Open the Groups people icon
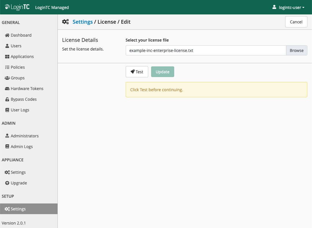This screenshot has height=228, width=312. click(7, 78)
